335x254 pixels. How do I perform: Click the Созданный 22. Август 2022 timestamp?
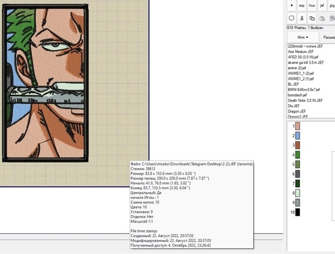click(162, 236)
